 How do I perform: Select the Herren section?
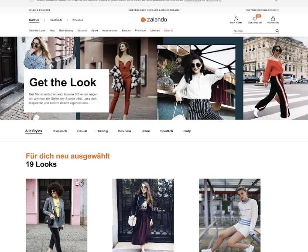click(56, 20)
